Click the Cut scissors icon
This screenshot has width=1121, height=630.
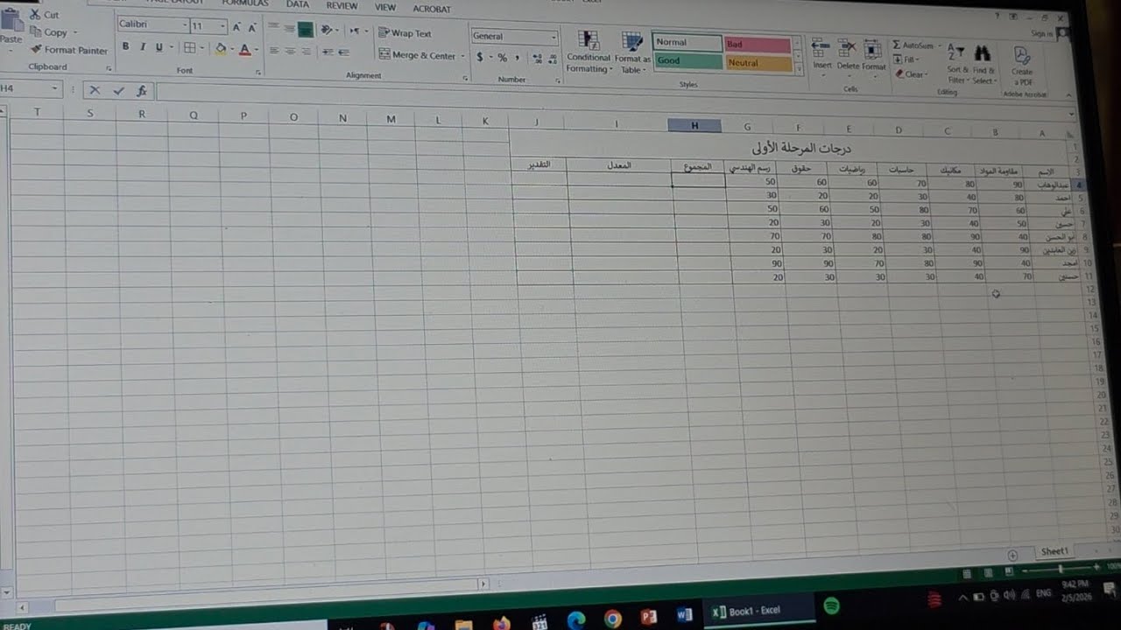coord(35,15)
